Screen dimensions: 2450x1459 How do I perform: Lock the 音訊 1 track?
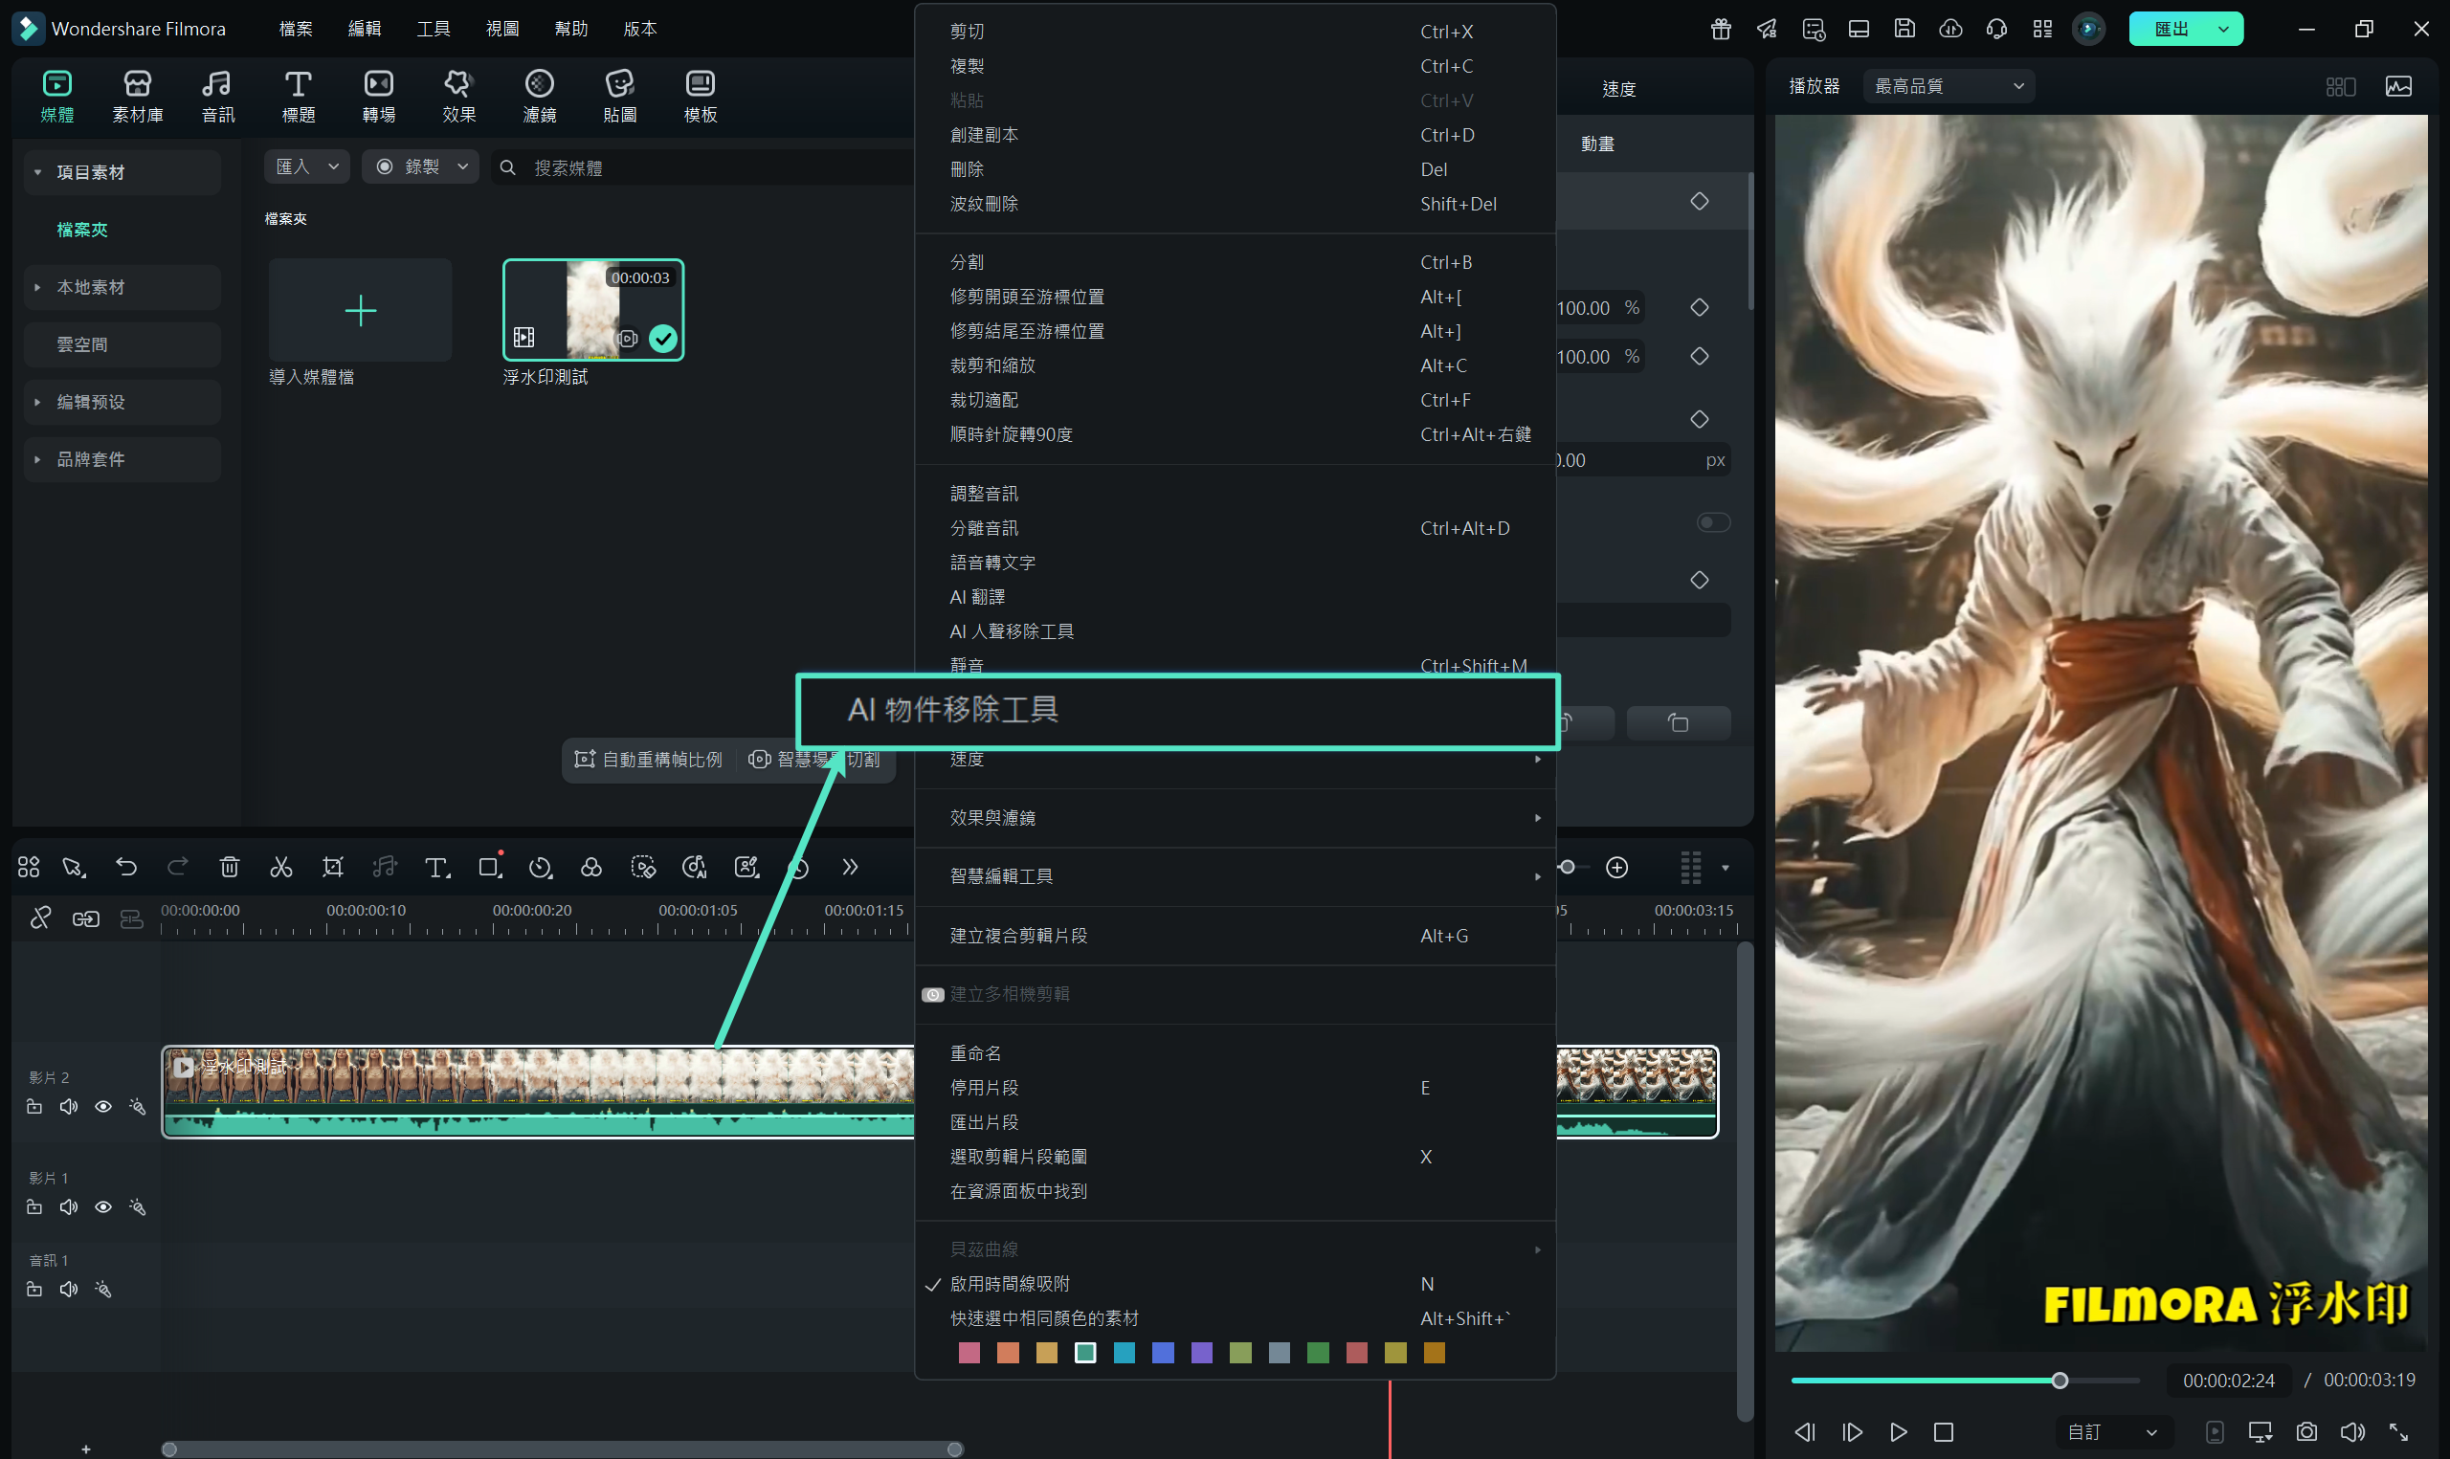[x=33, y=1289]
